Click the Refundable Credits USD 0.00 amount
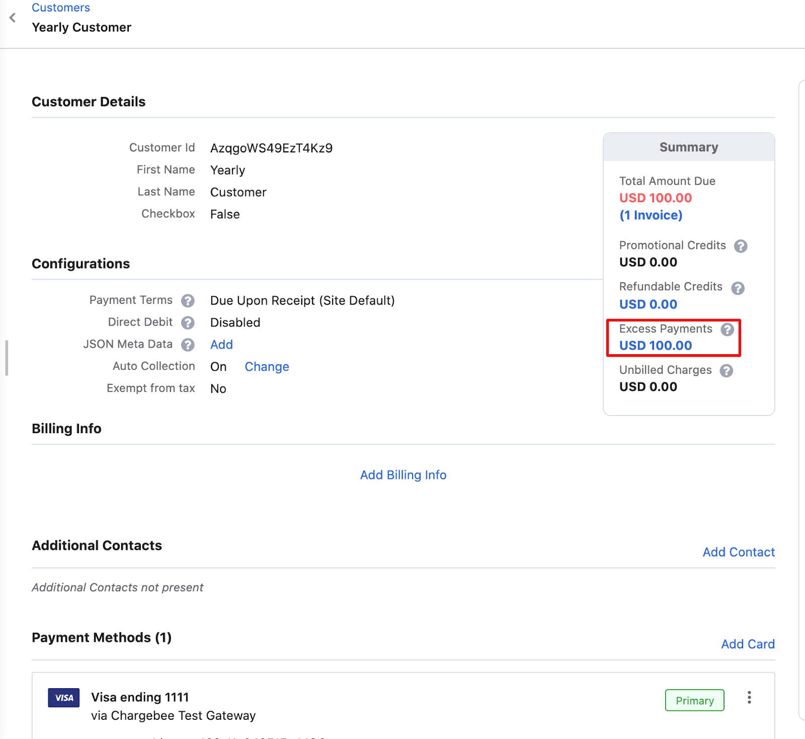The image size is (805, 739). click(x=648, y=304)
